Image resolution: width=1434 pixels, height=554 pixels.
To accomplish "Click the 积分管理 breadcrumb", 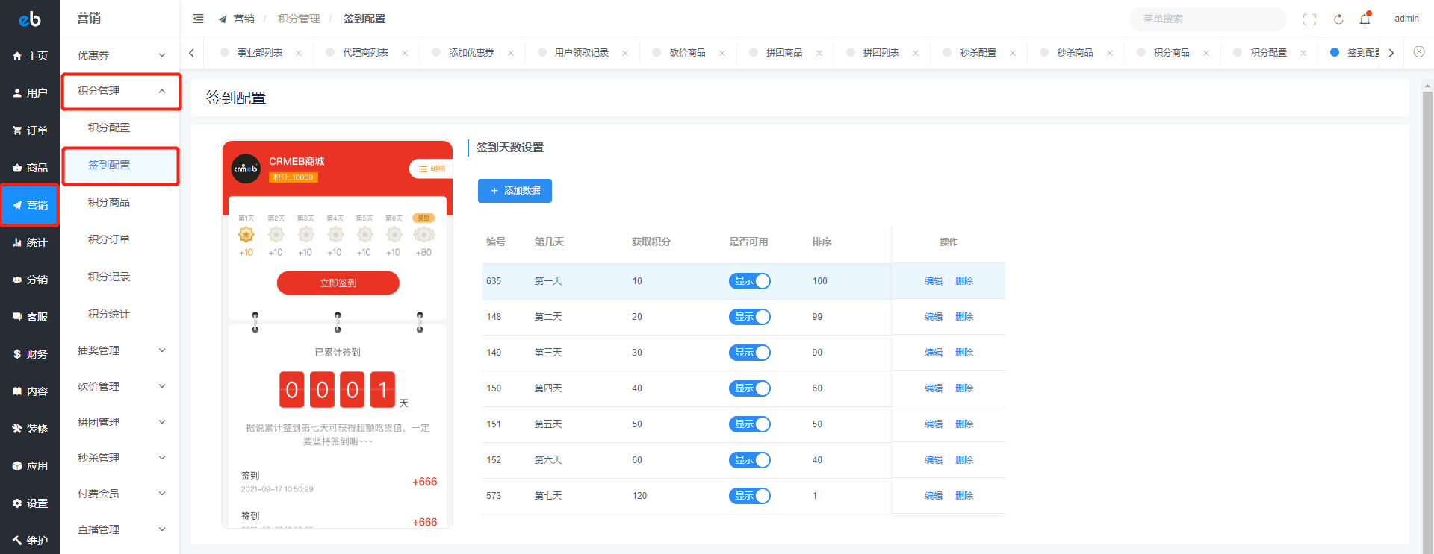I will pos(299,19).
